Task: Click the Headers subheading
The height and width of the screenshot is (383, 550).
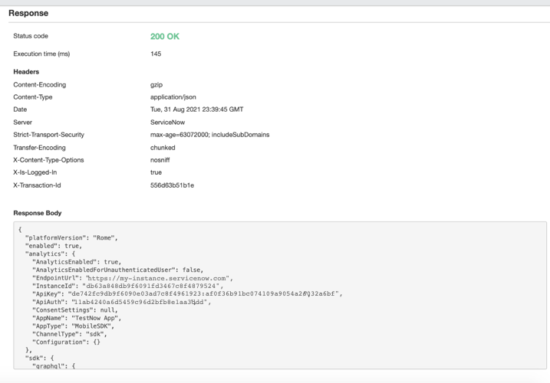Action: (26, 72)
